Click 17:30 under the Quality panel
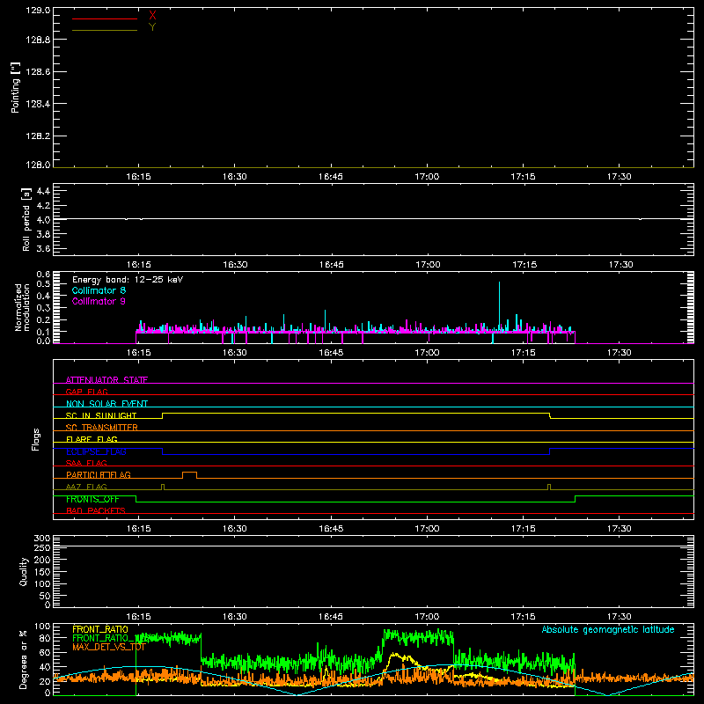This screenshot has height=704, width=704. (x=620, y=617)
